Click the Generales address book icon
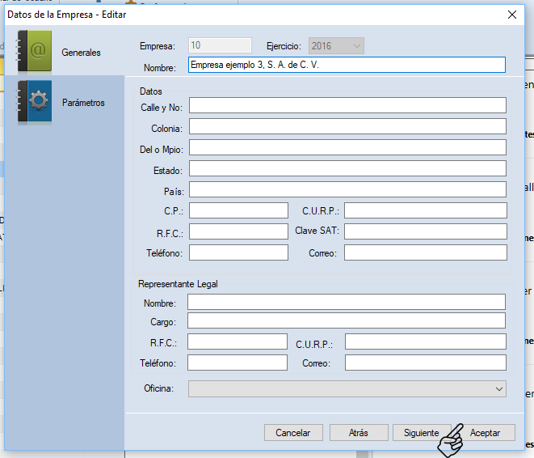The image size is (534, 458). point(34,52)
